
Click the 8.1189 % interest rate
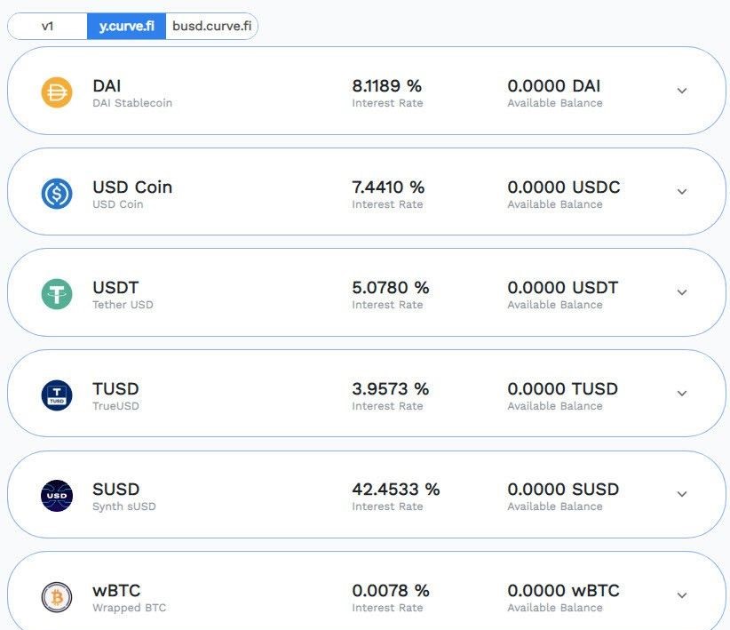coord(387,85)
